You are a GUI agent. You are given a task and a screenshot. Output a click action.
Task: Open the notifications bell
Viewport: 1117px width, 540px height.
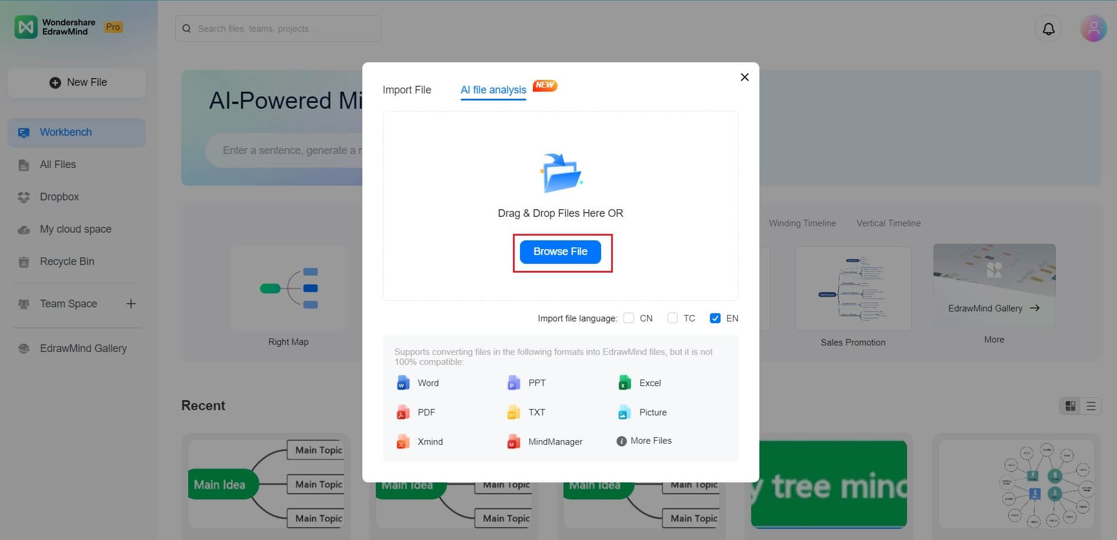point(1048,29)
